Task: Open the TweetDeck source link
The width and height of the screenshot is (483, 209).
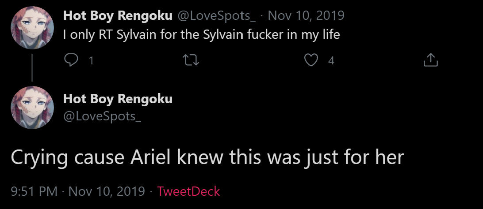Action: click(188, 191)
